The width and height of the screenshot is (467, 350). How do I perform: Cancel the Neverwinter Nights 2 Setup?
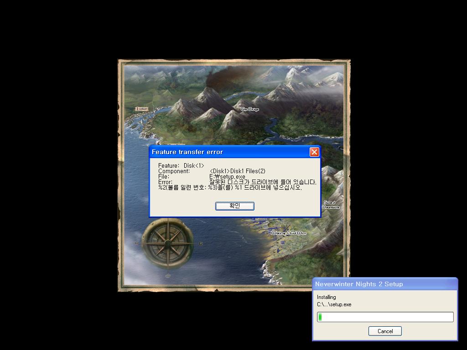click(x=385, y=331)
